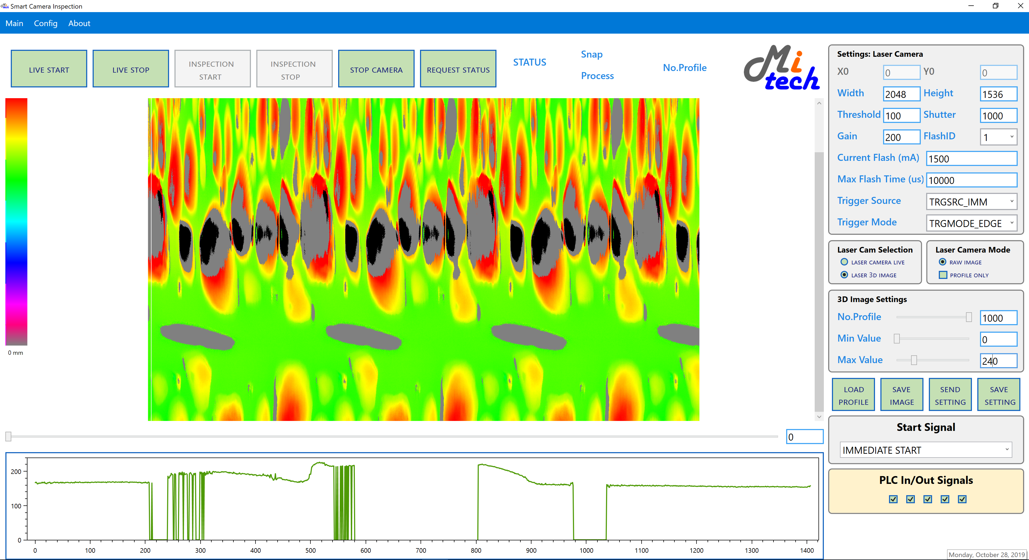
Task: Click INSPECTION STOP button
Action: pyautogui.click(x=294, y=69)
